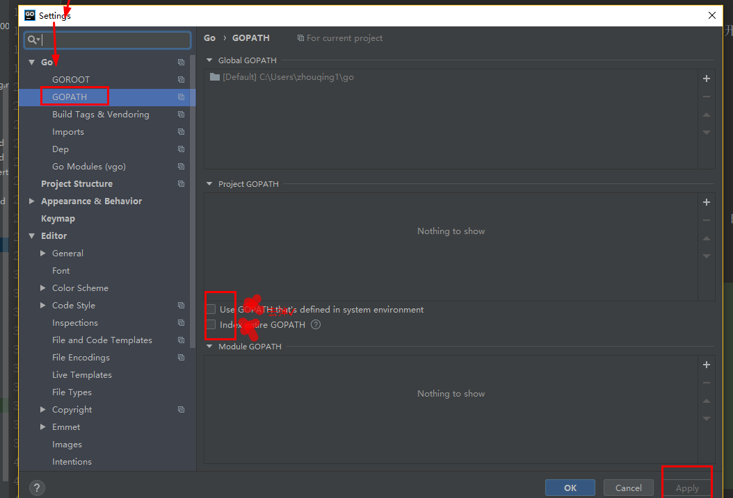Move Module GOPATH entry up
733x498 pixels.
pos(707,401)
